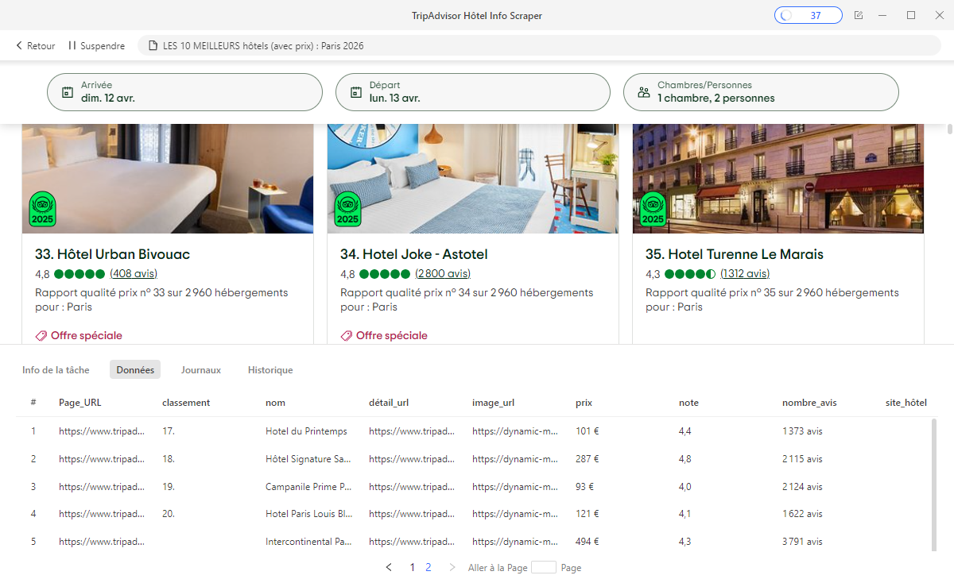This screenshot has height=583, width=954.
Task: Open the Chambres/Personnes selector
Action: tap(761, 91)
